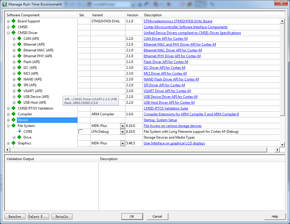The height and width of the screenshot is (224, 290).
Task: Click the Software Component column header
Action: tap(41, 15)
